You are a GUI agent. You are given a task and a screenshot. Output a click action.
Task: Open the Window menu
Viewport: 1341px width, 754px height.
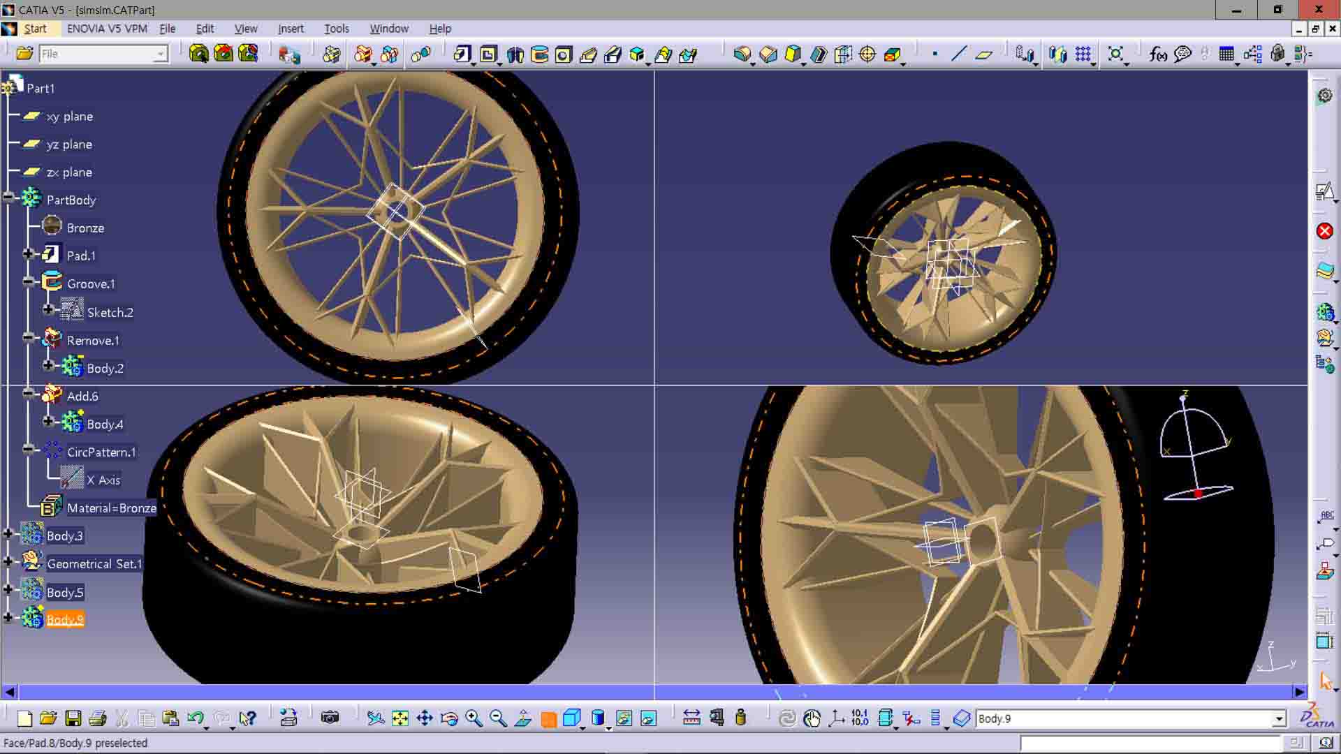pyautogui.click(x=389, y=29)
